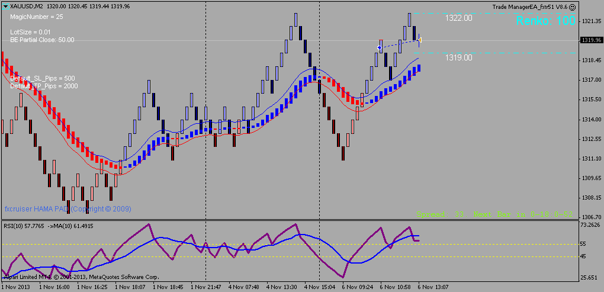604x292 pixels.
Task: Click the 1315.50 price scale value
Action: coord(592,100)
